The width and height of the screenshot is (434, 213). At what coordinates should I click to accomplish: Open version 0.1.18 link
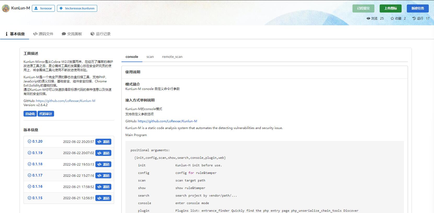(x=37, y=164)
